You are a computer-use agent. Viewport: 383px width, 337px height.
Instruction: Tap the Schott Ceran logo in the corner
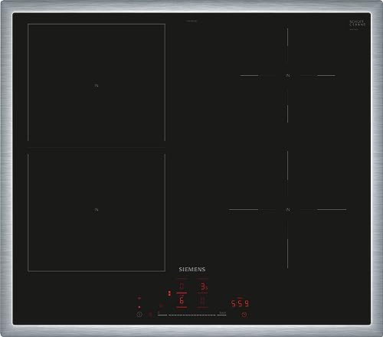(x=357, y=24)
